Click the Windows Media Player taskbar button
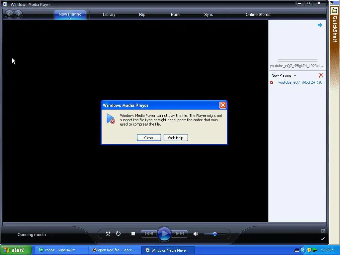This screenshot has height=255, width=340. [168, 250]
